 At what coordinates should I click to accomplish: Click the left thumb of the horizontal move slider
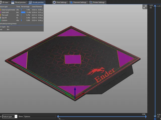pos(58,116)
